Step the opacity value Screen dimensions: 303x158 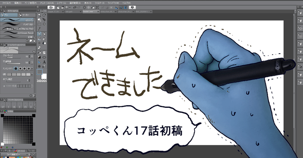point(30,63)
